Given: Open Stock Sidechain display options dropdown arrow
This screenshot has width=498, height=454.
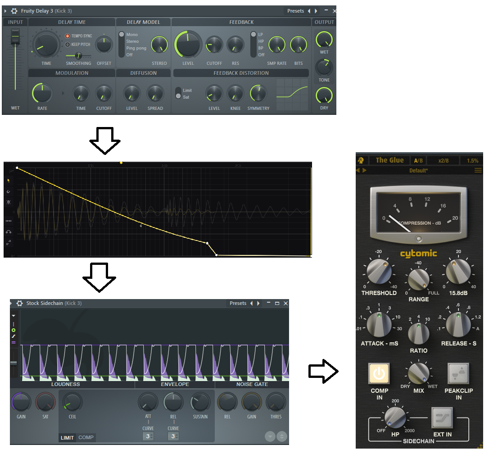Looking at the screenshot, I should click(x=14, y=316).
